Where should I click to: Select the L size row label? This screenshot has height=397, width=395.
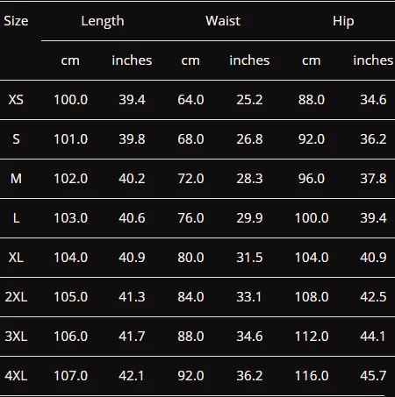[x=16, y=218]
